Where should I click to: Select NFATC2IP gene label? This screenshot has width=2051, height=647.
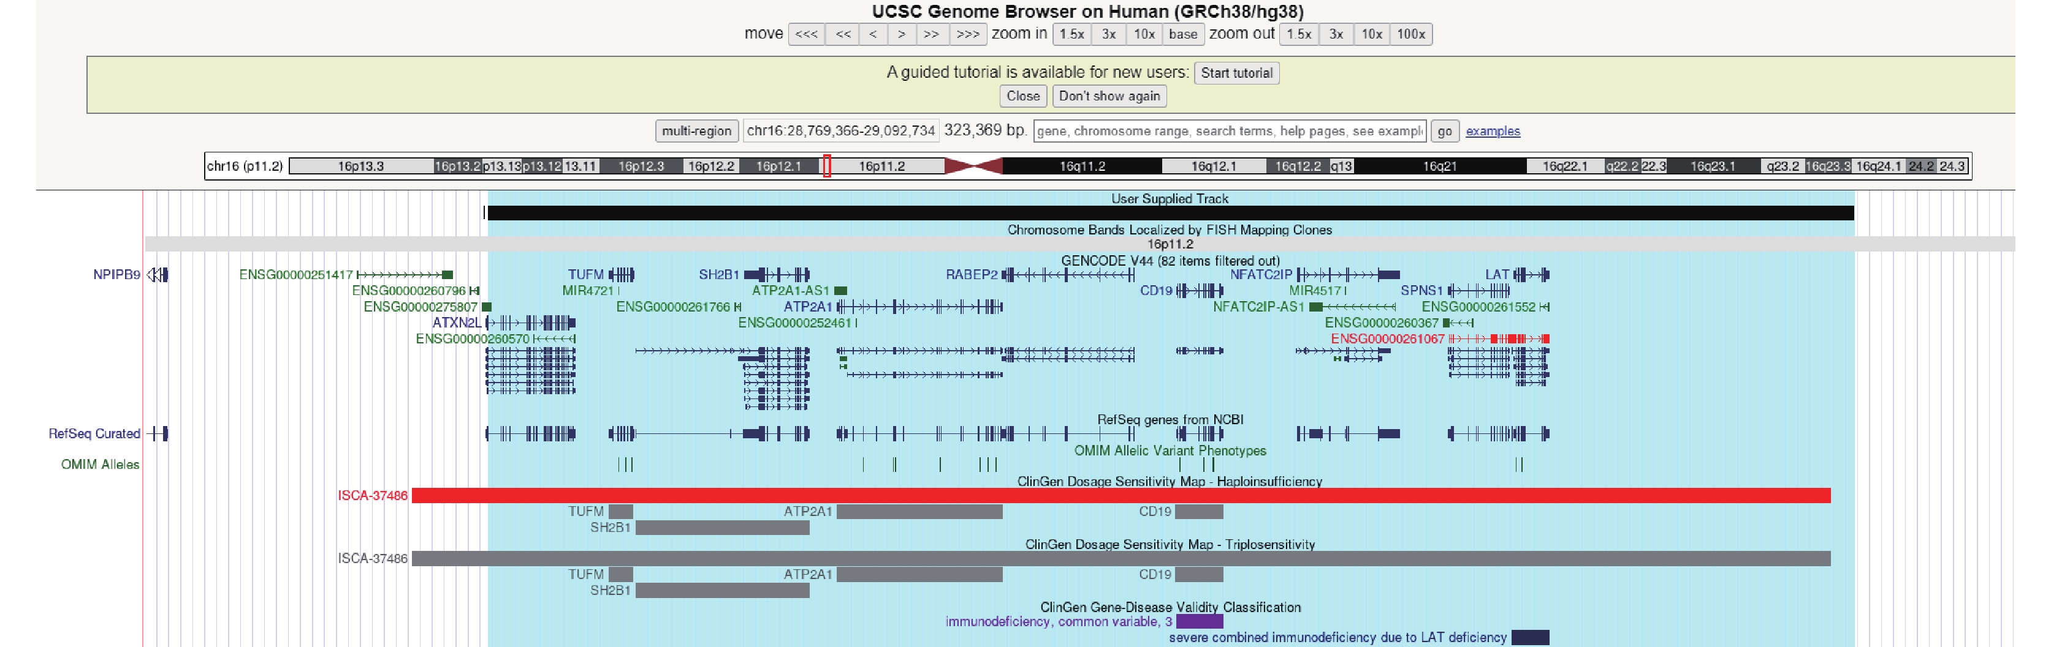pos(1261,275)
